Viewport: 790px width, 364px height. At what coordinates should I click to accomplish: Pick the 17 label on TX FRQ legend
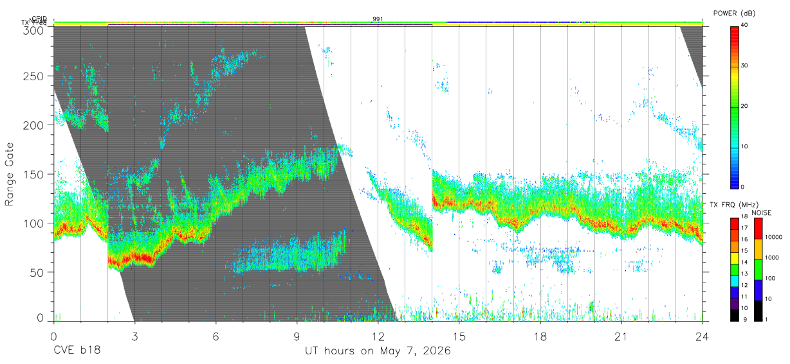point(744,228)
